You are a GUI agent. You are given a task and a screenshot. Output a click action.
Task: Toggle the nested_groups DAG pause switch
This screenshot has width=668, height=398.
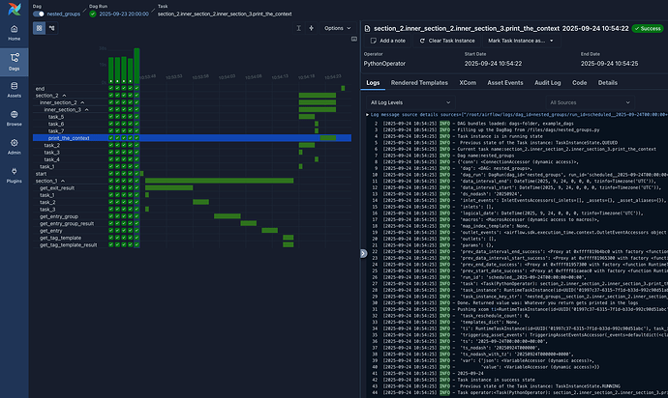(40, 15)
